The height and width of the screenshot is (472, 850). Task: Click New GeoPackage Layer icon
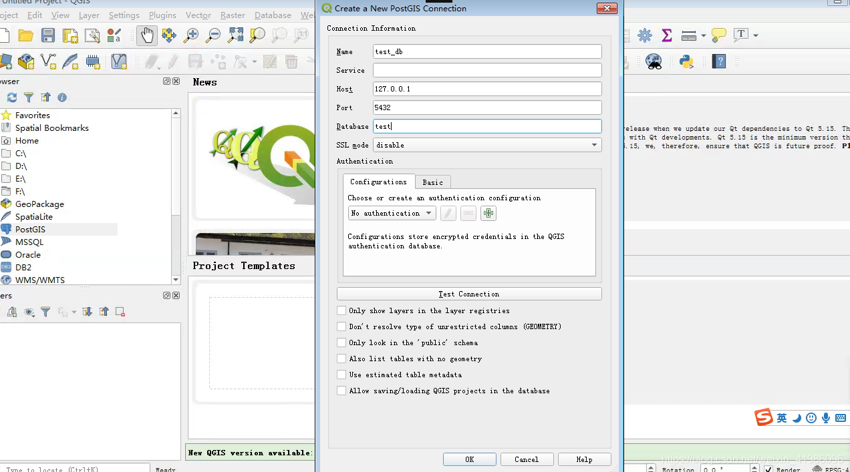pyautogui.click(x=26, y=62)
